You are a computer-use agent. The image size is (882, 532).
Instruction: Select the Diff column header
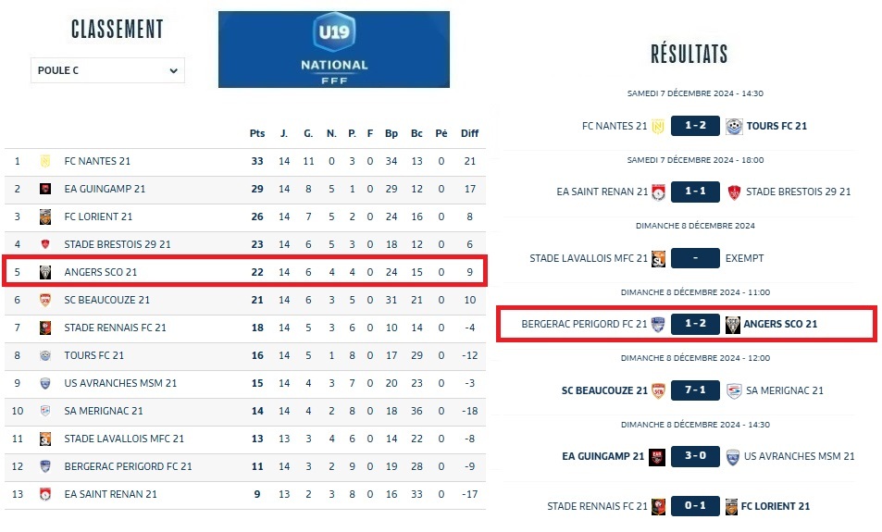coord(470,133)
